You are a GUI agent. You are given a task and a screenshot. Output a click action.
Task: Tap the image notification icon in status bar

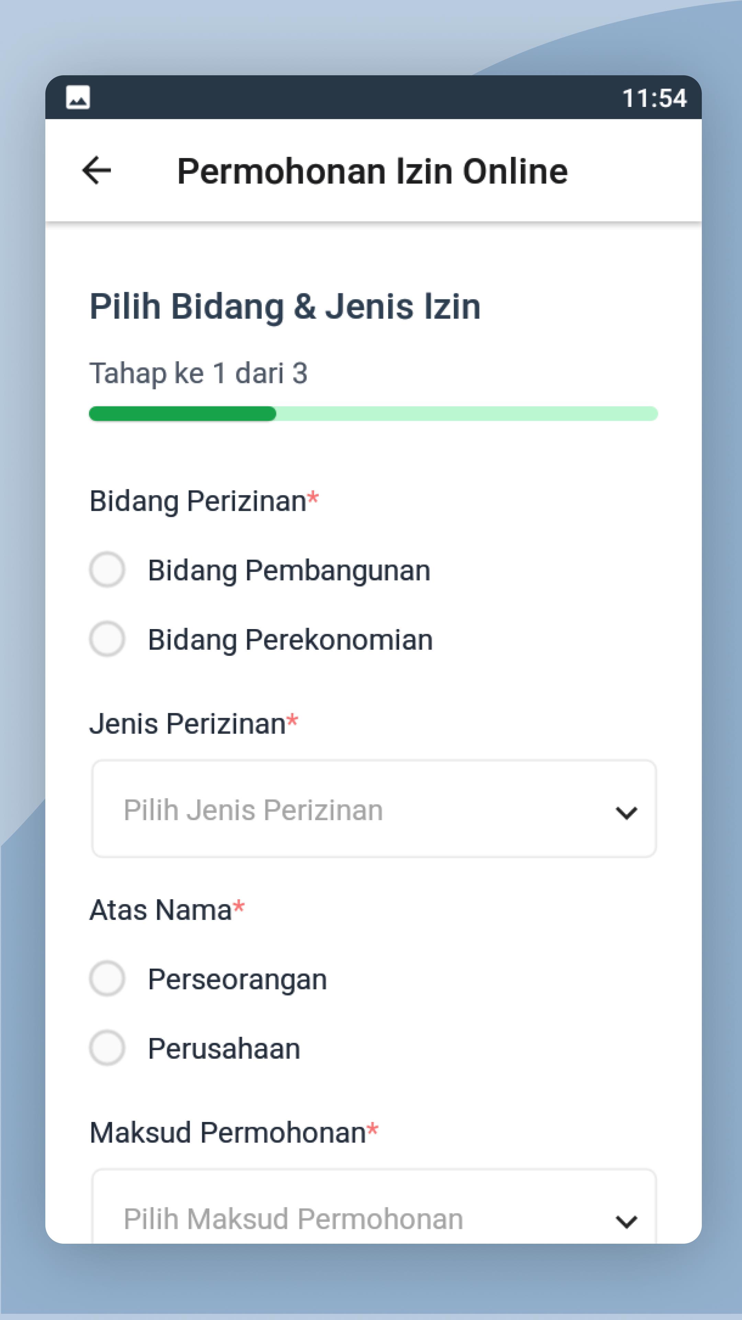[x=78, y=97]
